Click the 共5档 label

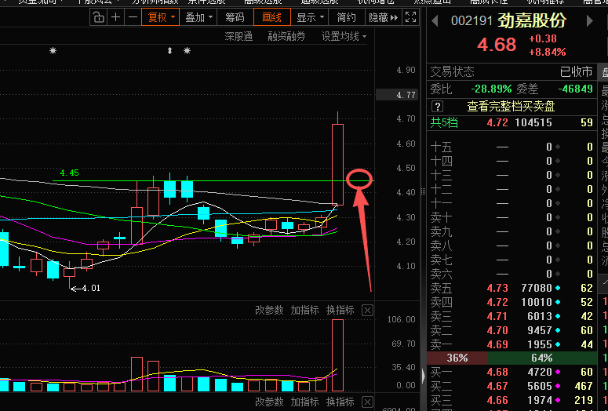point(444,123)
